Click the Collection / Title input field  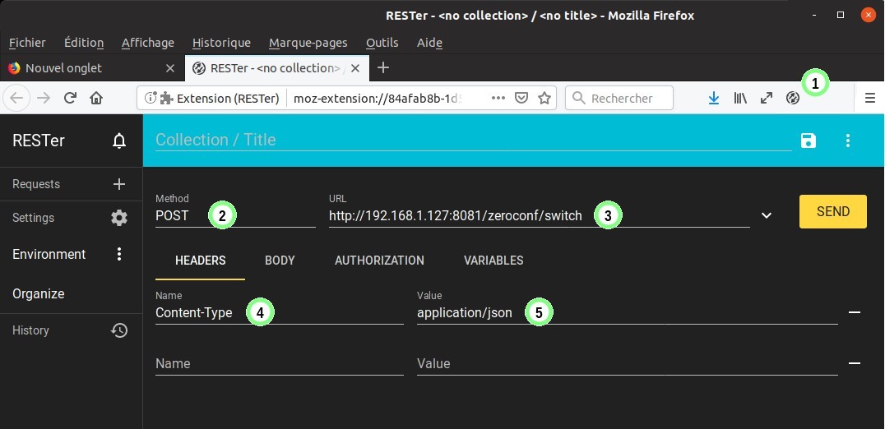coord(473,140)
